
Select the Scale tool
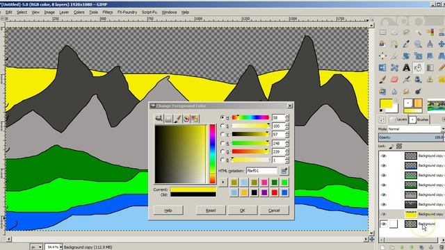pyautogui.click(x=418, y=56)
